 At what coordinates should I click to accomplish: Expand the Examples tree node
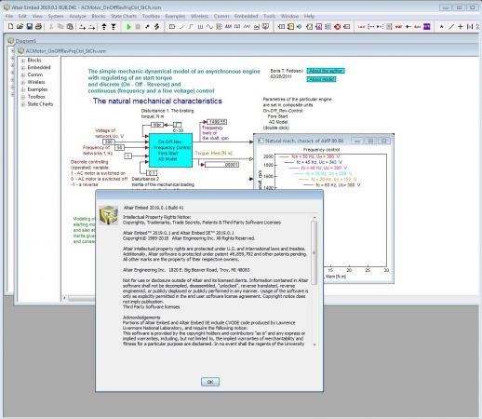click(23, 89)
